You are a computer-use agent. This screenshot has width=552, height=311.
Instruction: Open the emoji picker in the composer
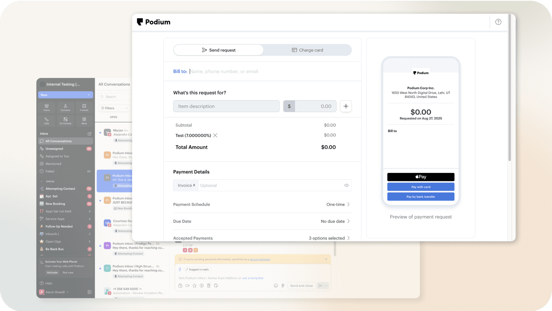click(276, 285)
